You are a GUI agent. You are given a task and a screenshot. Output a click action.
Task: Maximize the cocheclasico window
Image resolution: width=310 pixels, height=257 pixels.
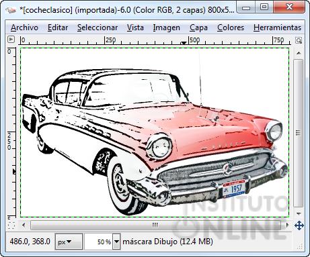point(264,7)
